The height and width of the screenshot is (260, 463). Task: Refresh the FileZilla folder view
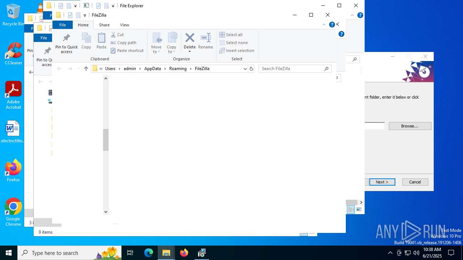point(251,69)
